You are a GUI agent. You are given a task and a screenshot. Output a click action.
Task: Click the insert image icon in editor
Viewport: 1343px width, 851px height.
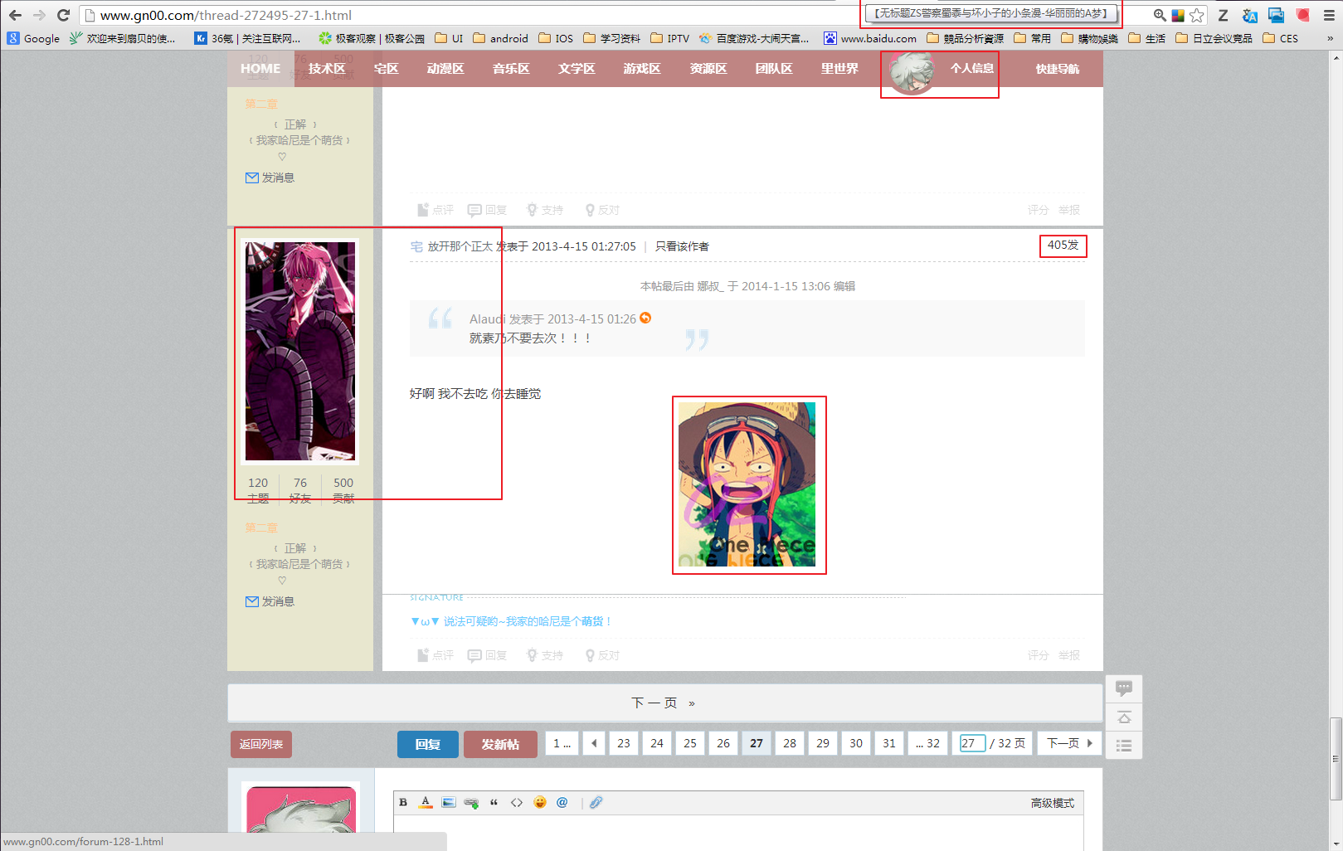[449, 802]
